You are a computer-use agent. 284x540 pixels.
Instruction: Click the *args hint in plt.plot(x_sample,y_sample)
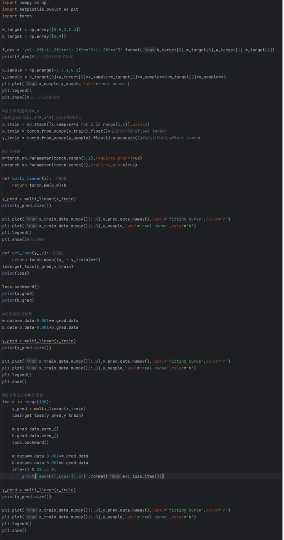click(31, 84)
